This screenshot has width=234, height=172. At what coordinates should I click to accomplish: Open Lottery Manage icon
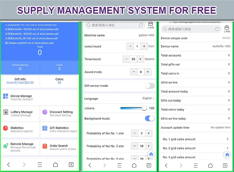point(6,112)
